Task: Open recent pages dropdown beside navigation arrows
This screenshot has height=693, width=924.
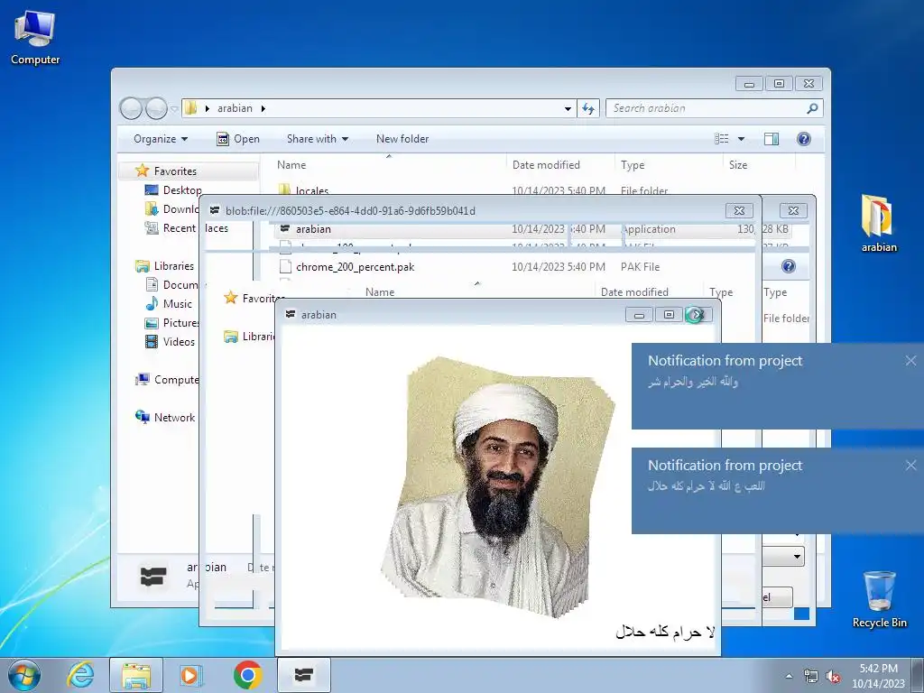Action: pos(174,109)
